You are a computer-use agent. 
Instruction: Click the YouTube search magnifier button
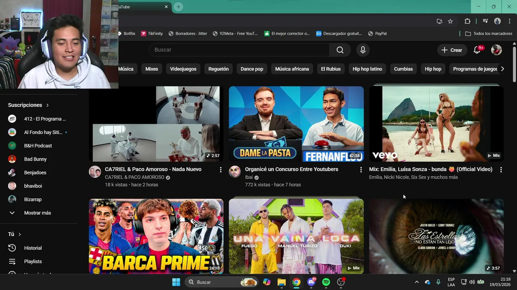pos(340,50)
